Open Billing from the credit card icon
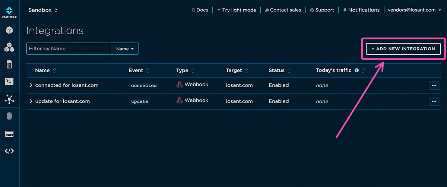 point(9,134)
